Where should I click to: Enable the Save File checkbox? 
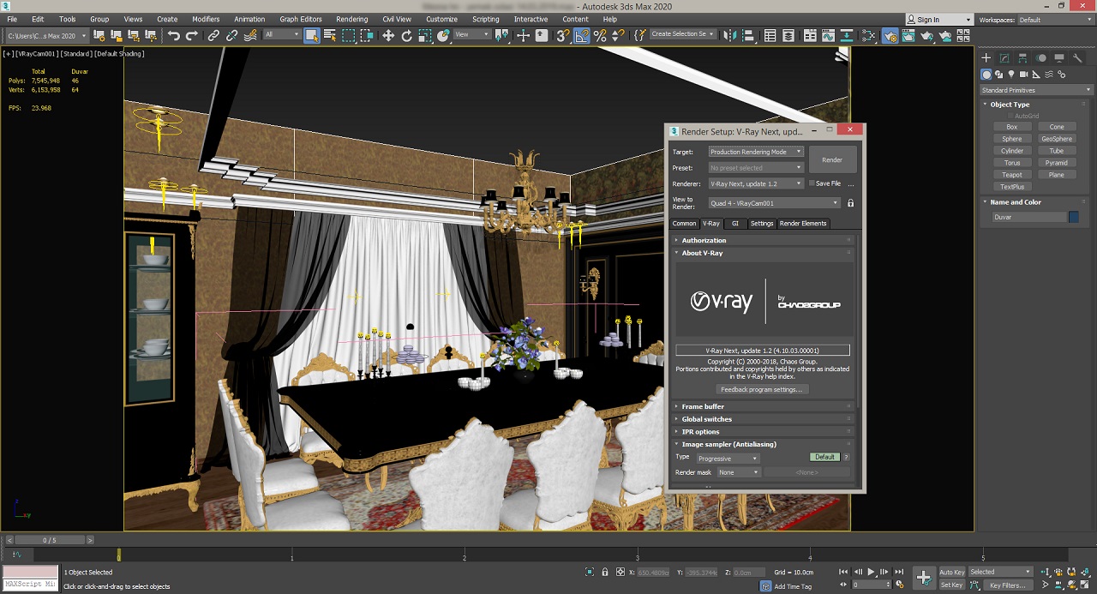[812, 183]
